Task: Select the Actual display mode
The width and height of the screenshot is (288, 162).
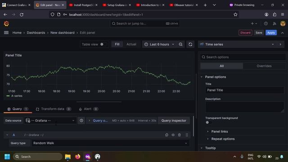Action: (131, 44)
